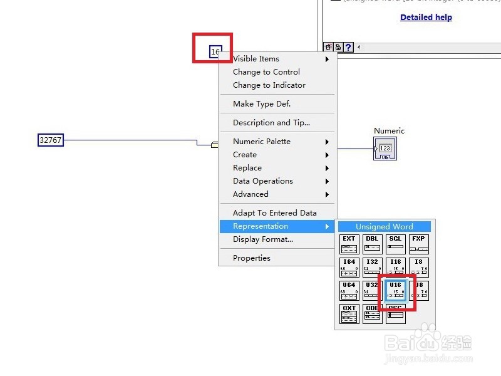The image size is (501, 376).
Task: Select Adapt To Entered Data
Action: [x=277, y=213]
